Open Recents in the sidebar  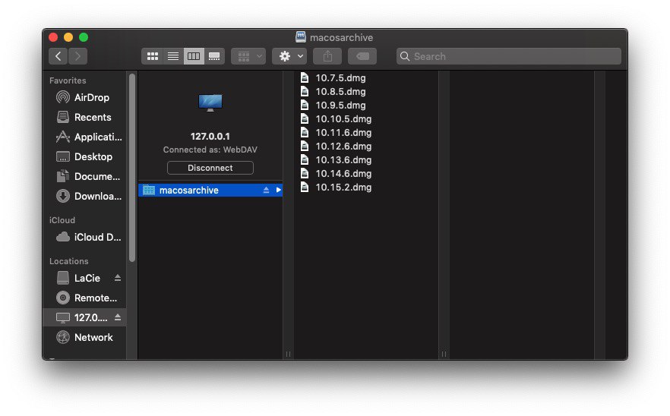(x=84, y=117)
